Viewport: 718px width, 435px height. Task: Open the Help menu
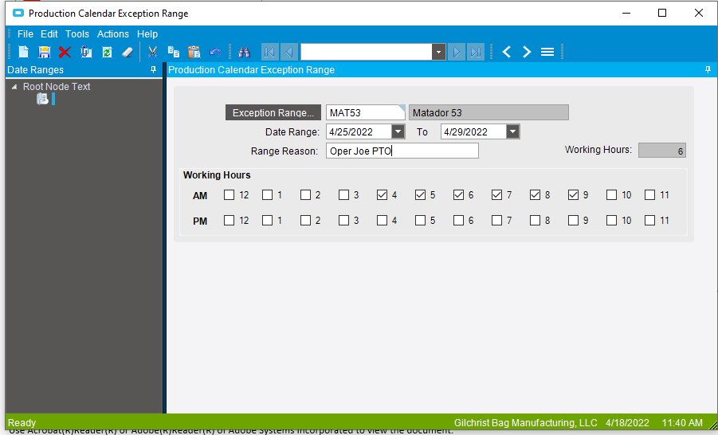147,34
